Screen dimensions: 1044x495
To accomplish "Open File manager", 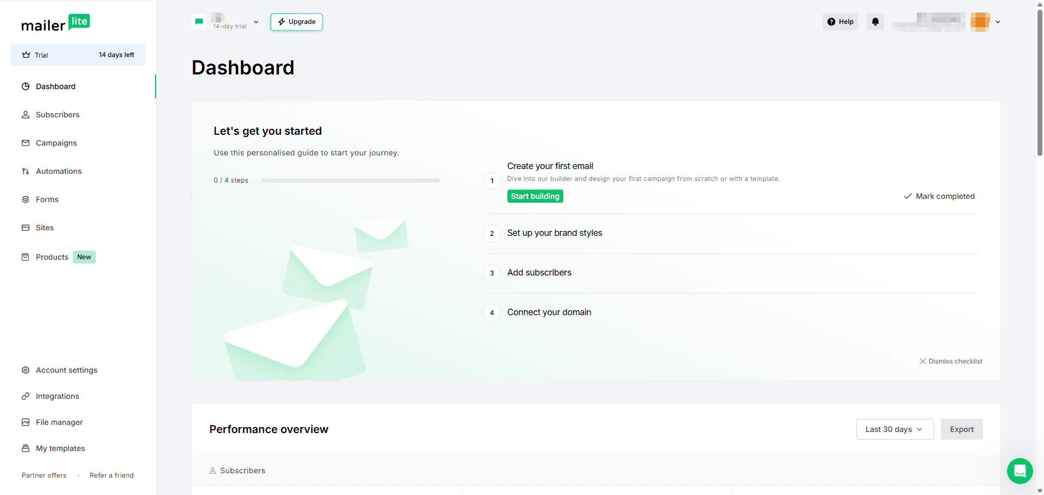I will coord(59,422).
